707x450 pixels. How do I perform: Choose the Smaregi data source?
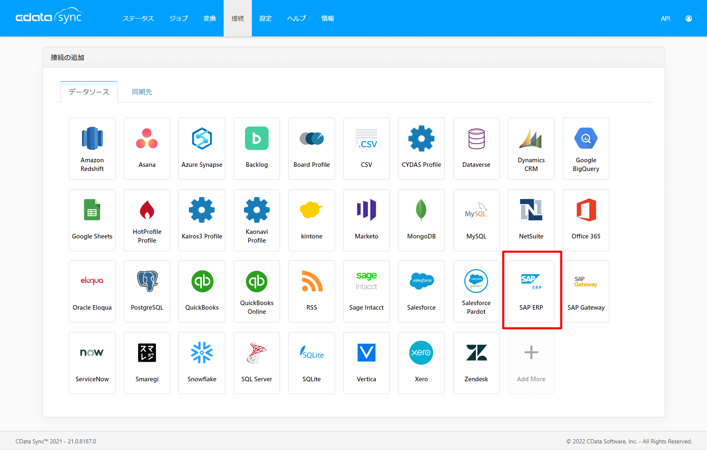click(147, 363)
